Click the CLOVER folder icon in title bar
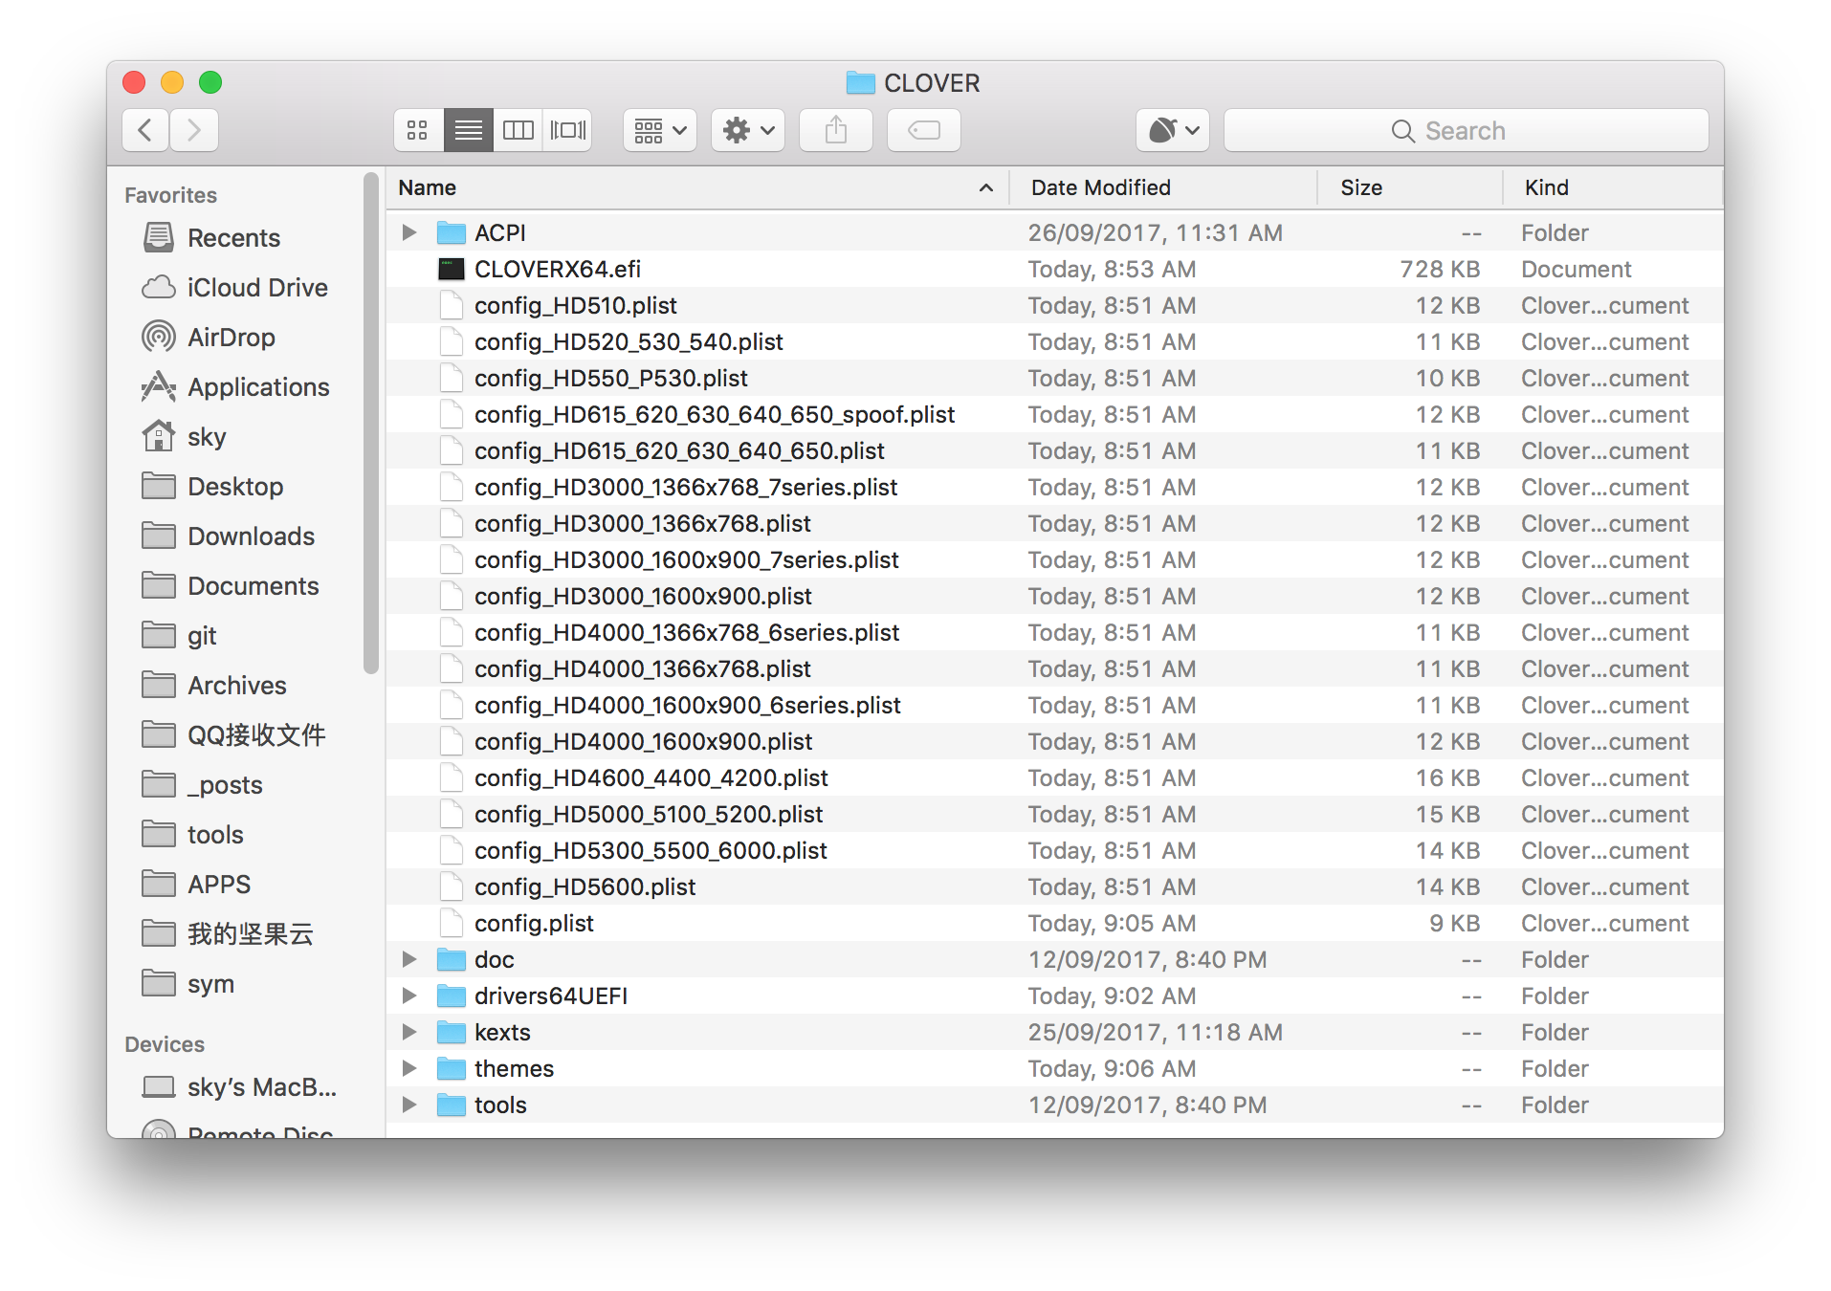The height and width of the screenshot is (1291, 1831). point(860,83)
